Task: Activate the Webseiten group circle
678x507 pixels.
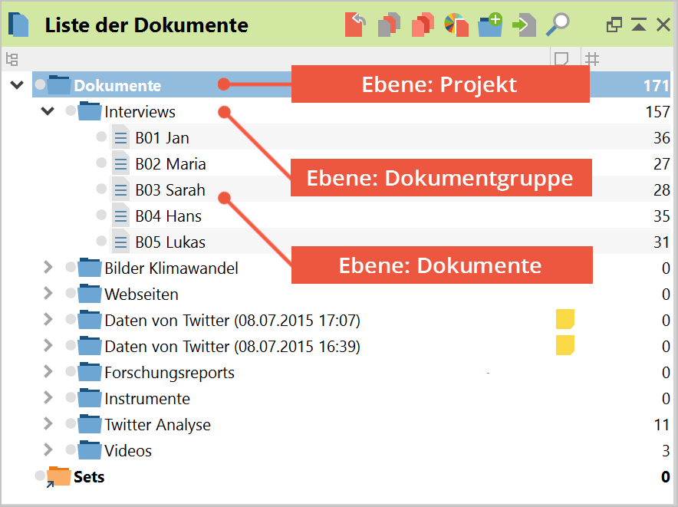Action: tap(71, 293)
